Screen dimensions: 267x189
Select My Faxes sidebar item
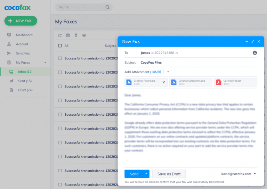[23, 63]
